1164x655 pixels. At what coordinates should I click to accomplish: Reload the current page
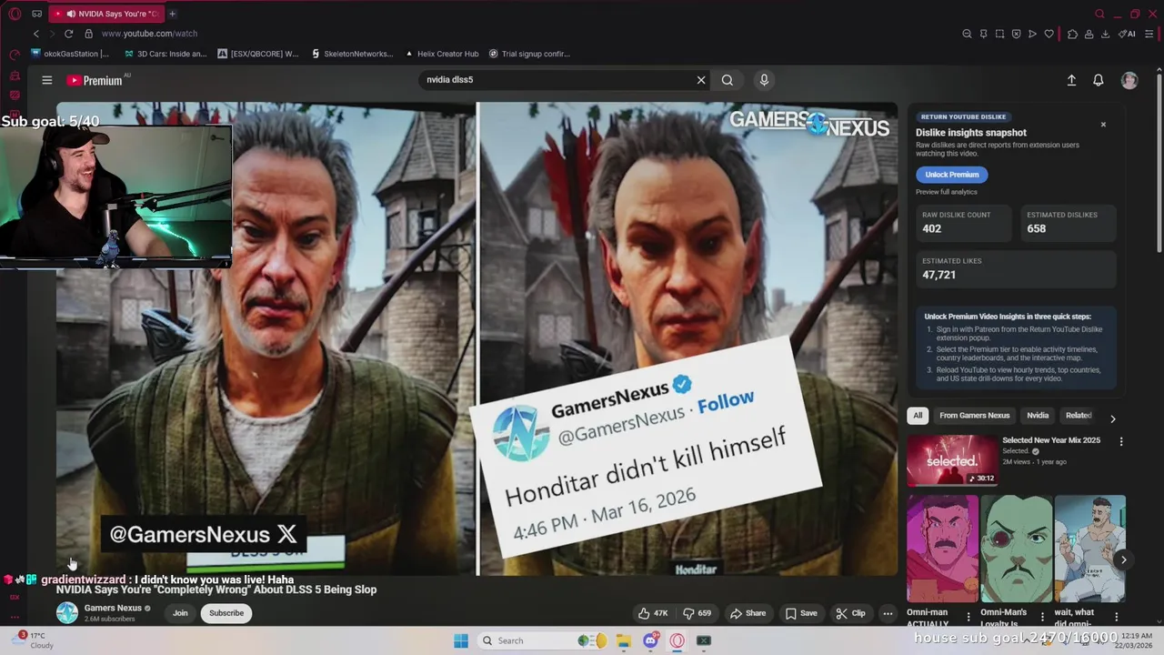pos(68,34)
